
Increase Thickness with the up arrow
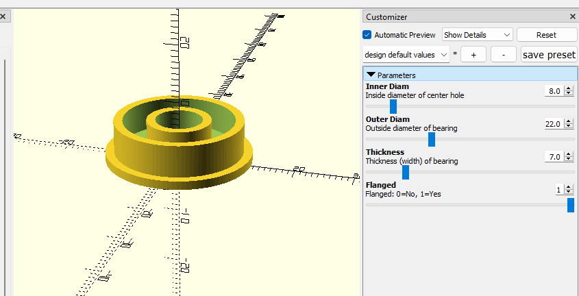point(569,155)
